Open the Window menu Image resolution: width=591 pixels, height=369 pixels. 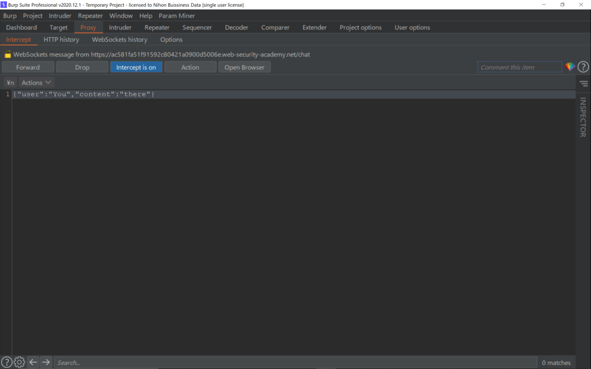[121, 16]
